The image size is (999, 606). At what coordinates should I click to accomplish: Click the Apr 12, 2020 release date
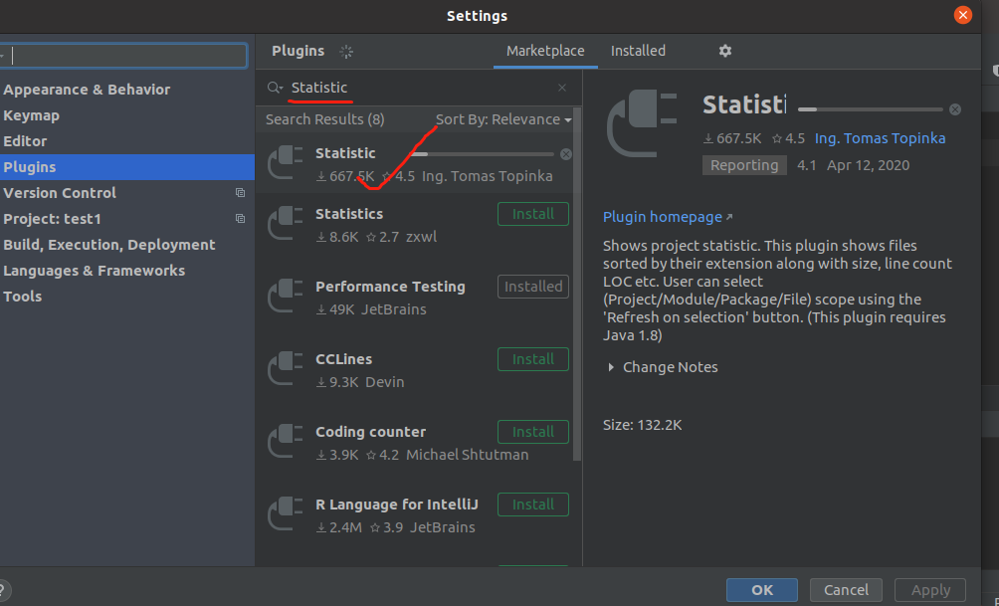pyautogui.click(x=868, y=165)
